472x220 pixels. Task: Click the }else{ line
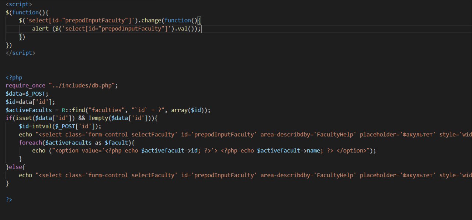(x=15, y=167)
